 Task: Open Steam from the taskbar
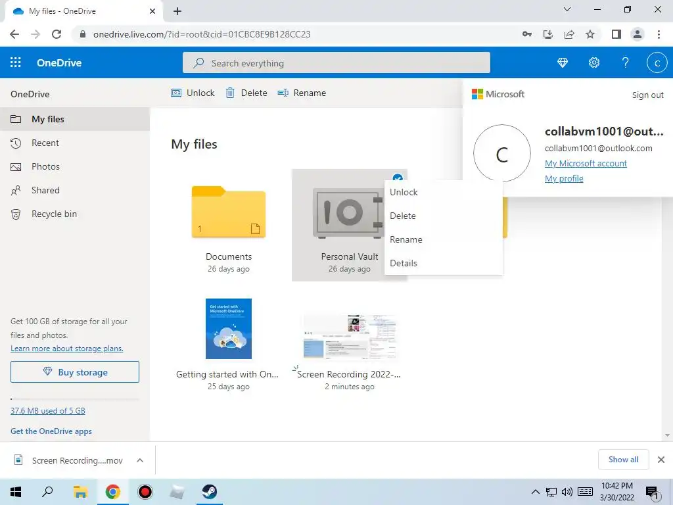[210, 492]
